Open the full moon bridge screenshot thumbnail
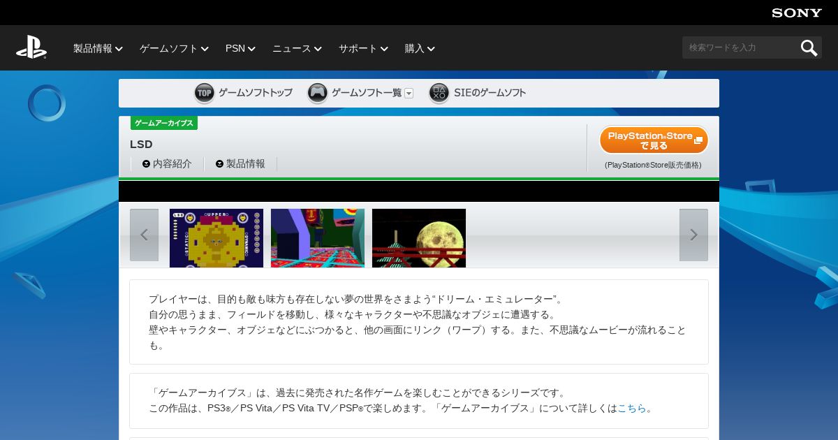The image size is (838, 440). [419, 238]
